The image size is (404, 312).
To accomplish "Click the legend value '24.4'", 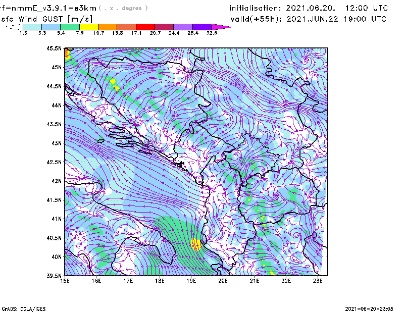I will point(174,33).
